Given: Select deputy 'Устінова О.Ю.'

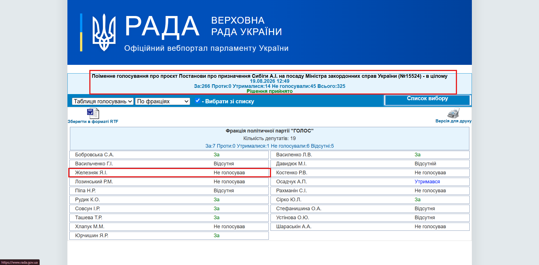Looking at the screenshot, I should 293,218.
